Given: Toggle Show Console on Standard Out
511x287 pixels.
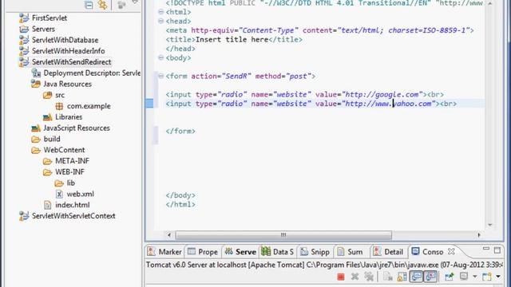Looking at the screenshot, I should pyautogui.click(x=416, y=277).
